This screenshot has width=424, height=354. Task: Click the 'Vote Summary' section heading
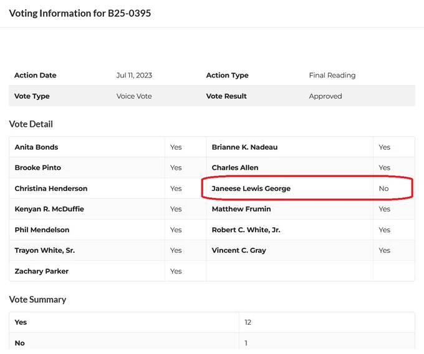pyautogui.click(x=37, y=300)
